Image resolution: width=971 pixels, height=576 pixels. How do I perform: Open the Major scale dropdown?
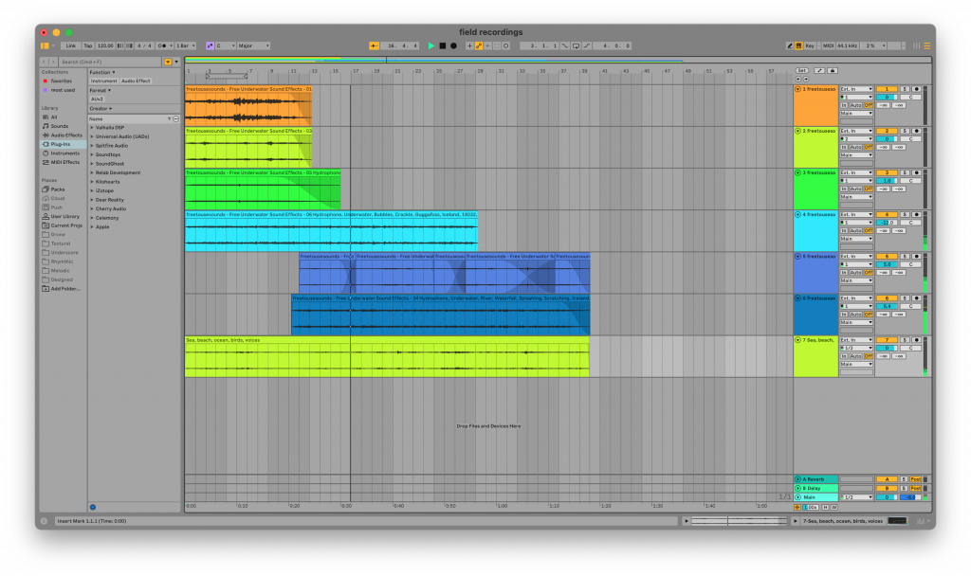253,45
